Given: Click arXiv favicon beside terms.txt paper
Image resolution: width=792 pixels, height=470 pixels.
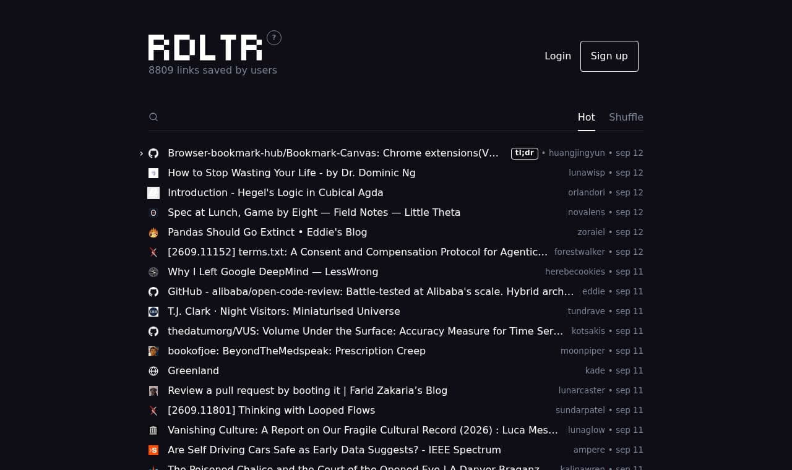Looking at the screenshot, I should 153,252.
